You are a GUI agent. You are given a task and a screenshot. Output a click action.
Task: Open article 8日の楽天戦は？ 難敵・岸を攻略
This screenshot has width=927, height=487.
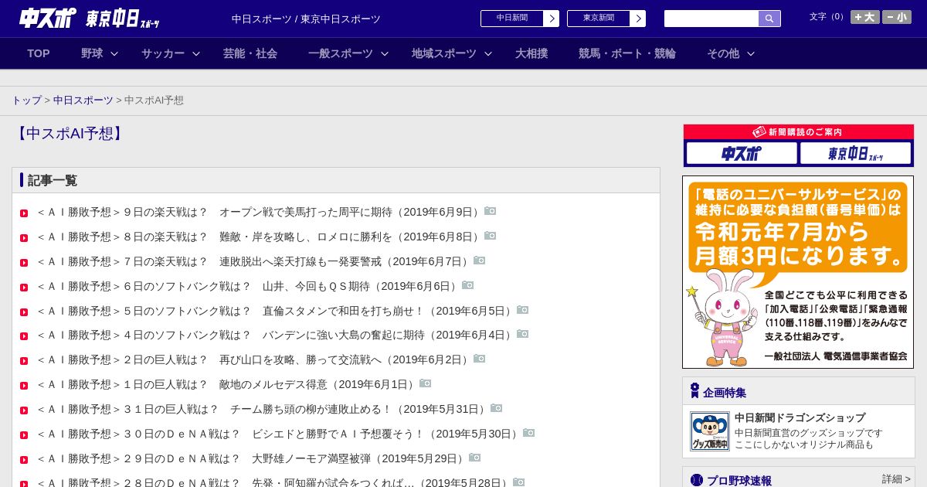(x=260, y=237)
